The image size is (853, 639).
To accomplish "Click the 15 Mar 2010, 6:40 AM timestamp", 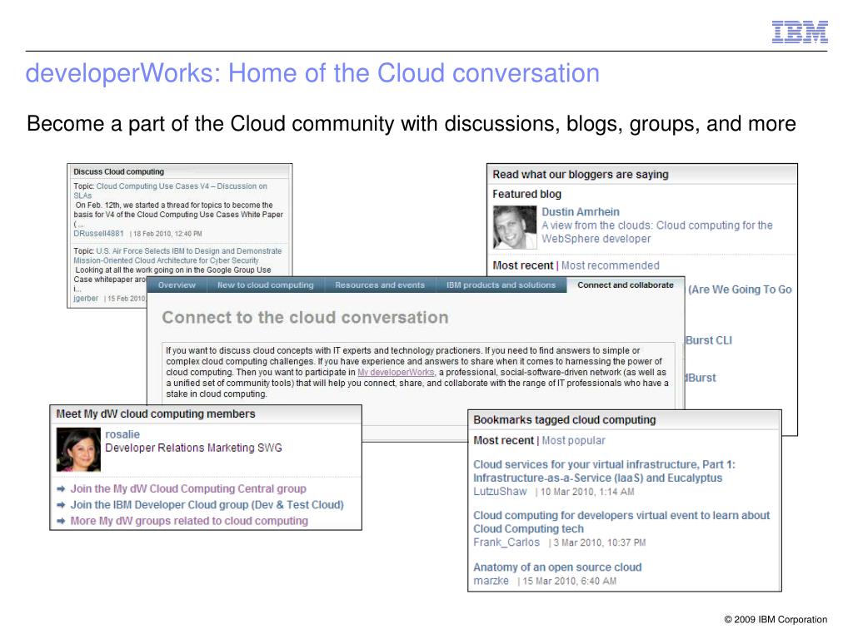I will [x=570, y=582].
